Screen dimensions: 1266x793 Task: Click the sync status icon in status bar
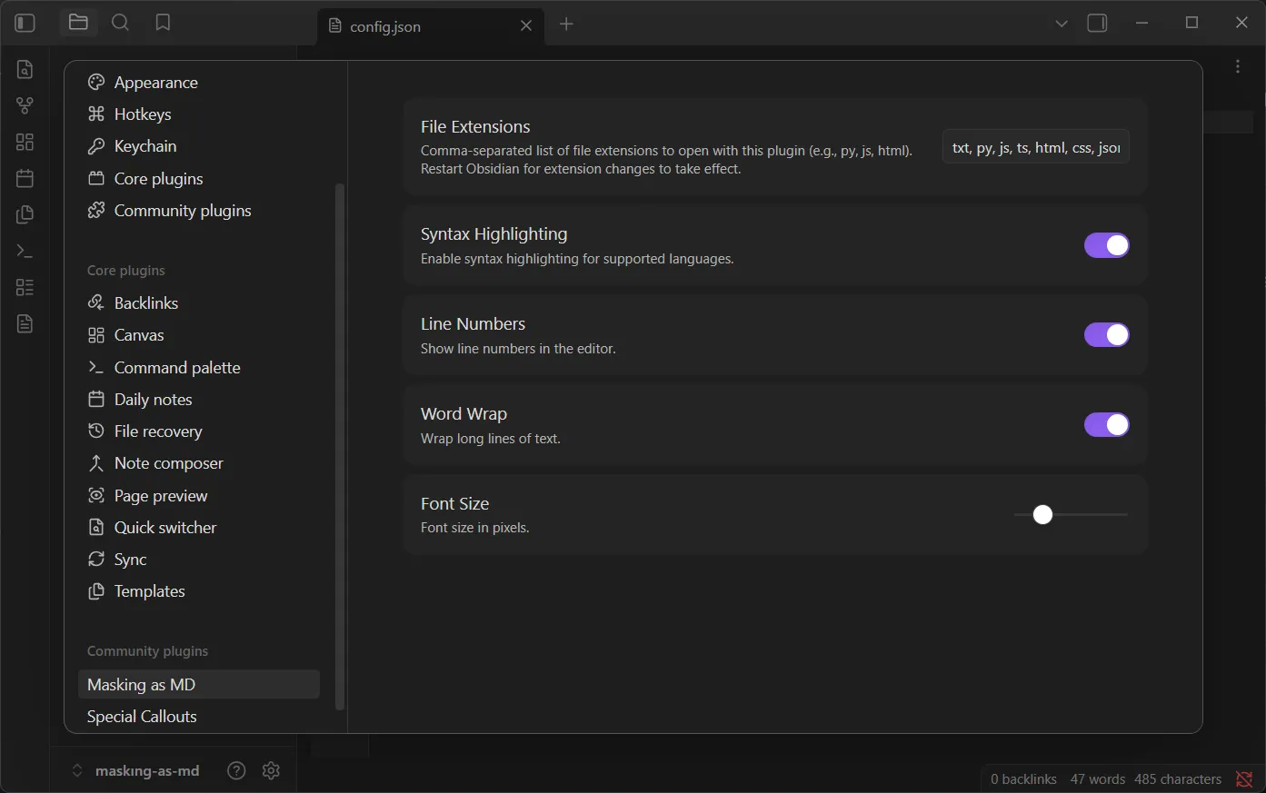click(1244, 779)
